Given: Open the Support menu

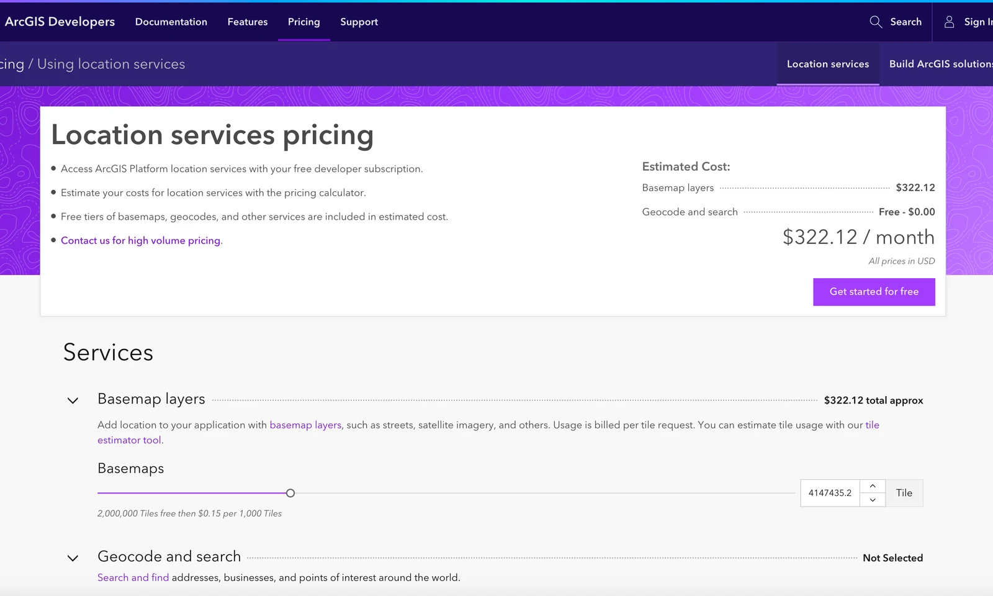Looking at the screenshot, I should tap(359, 22).
